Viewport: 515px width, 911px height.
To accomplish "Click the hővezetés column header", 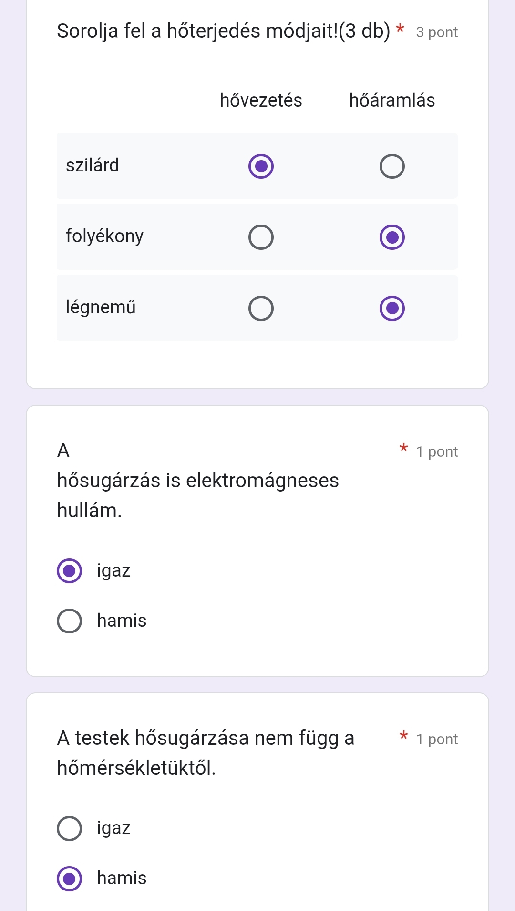I will click(x=261, y=100).
